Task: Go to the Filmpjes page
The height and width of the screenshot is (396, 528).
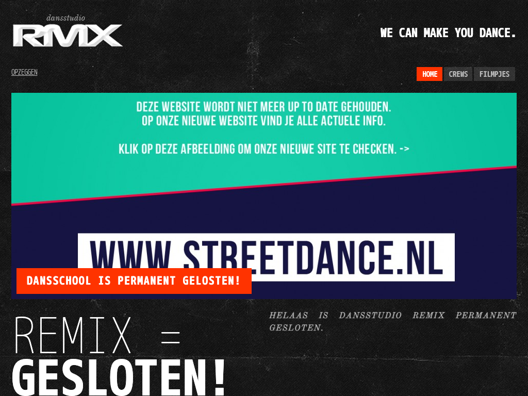Action: pos(494,74)
